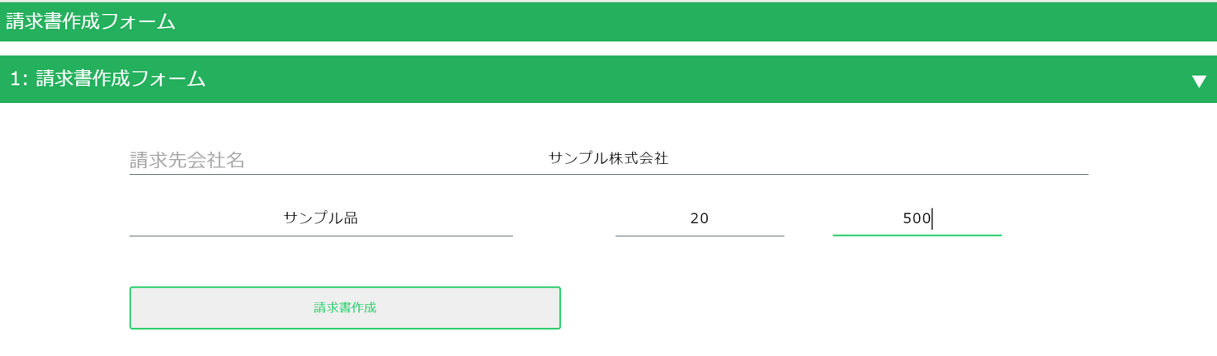Place cursor after the number 20
The height and width of the screenshot is (356, 1217).
coord(710,218)
